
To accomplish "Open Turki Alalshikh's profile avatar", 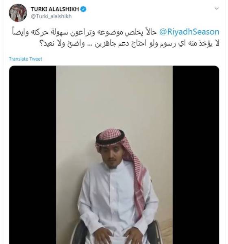I will [x=18, y=13].
